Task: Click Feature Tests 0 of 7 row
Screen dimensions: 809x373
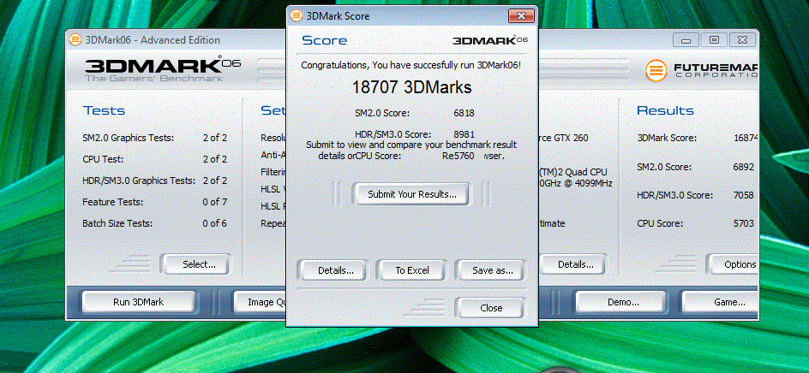Action: tap(155, 202)
